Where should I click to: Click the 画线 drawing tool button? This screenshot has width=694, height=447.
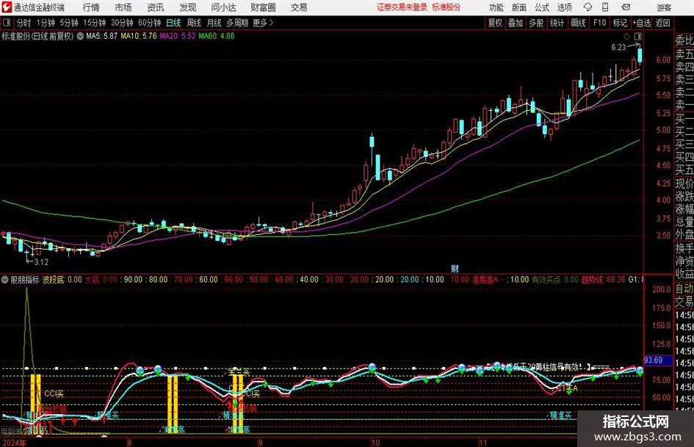click(578, 23)
